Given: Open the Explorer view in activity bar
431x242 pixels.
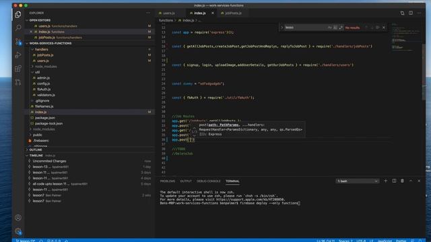Looking at the screenshot, I should (18, 14).
